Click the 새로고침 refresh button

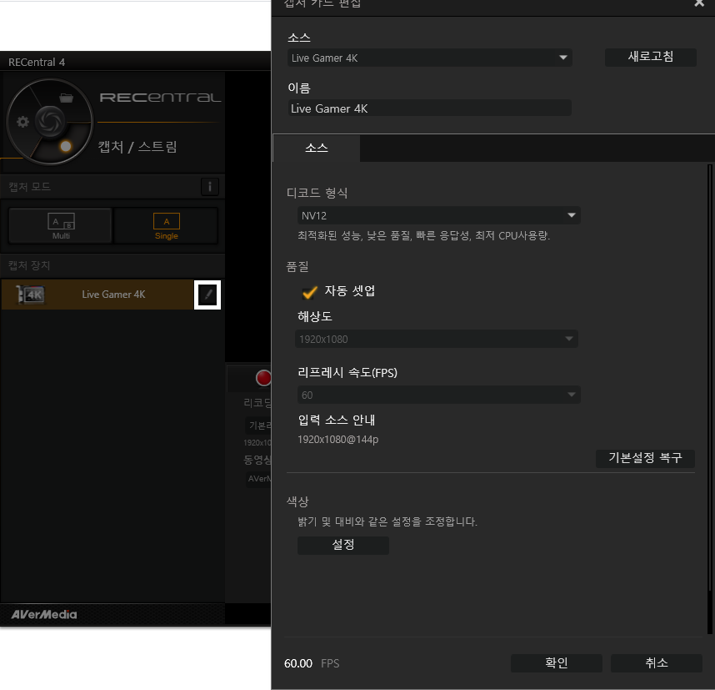[x=650, y=57]
